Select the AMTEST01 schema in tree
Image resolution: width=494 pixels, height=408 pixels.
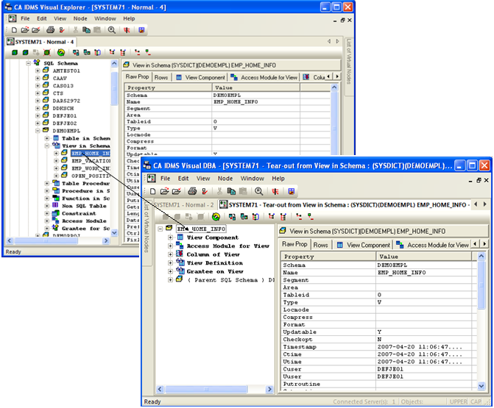pyautogui.click(x=66, y=71)
